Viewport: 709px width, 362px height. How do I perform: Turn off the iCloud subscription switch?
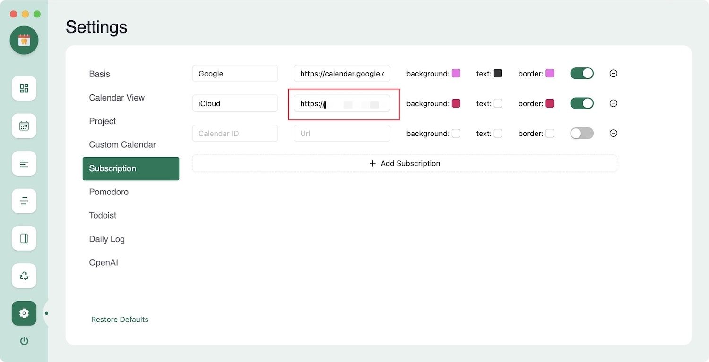coord(581,103)
